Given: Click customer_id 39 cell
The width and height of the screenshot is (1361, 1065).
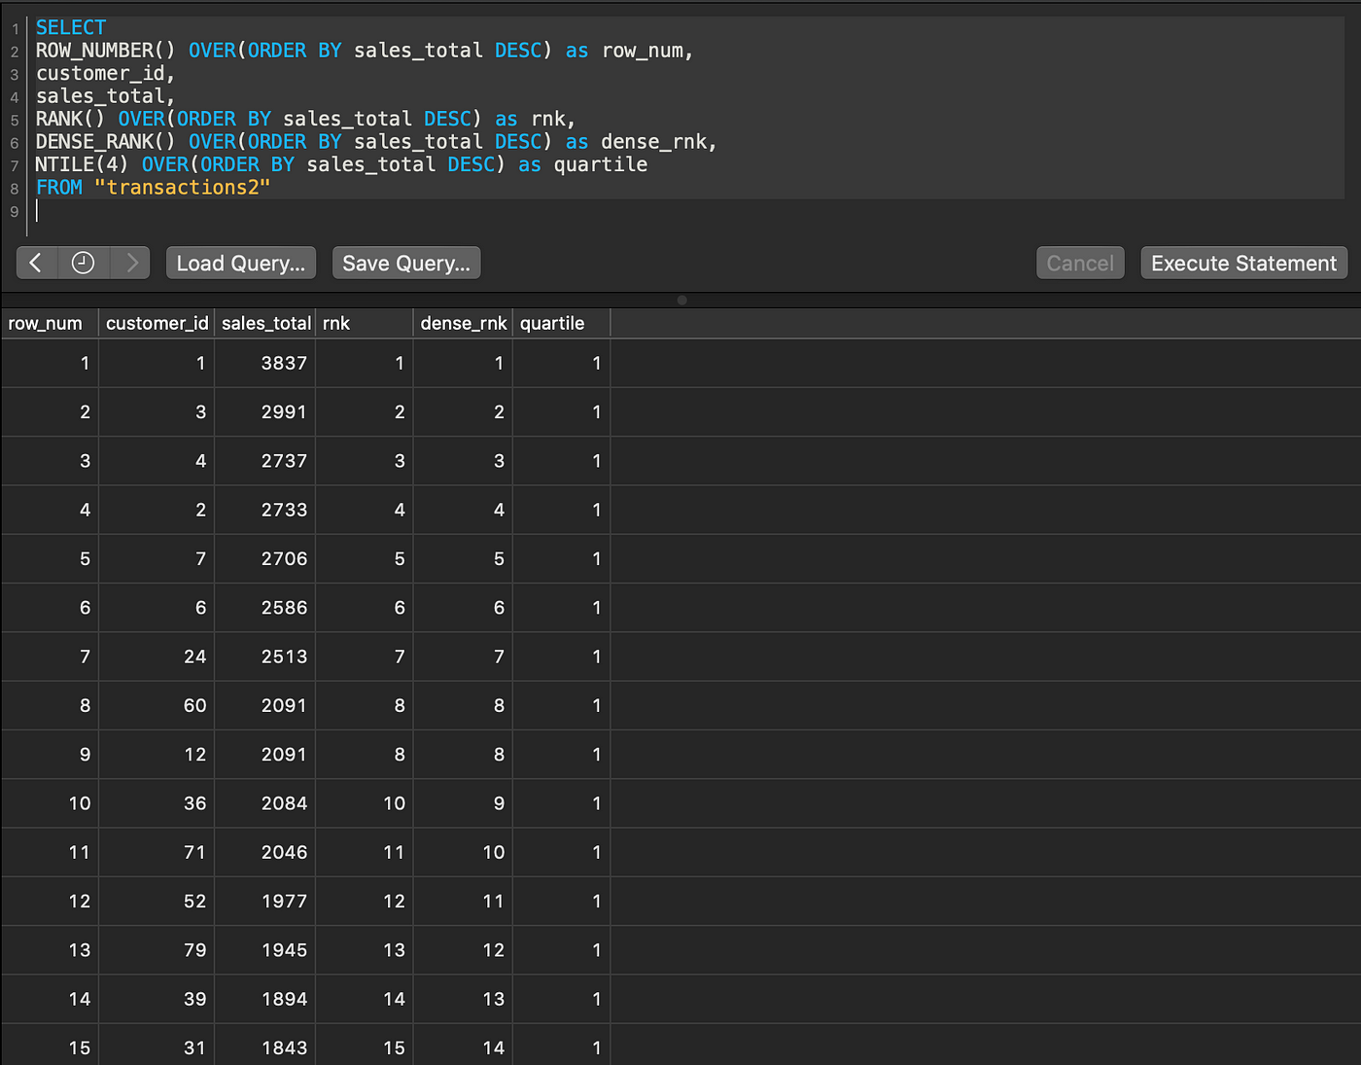Looking at the screenshot, I should pos(157,999).
